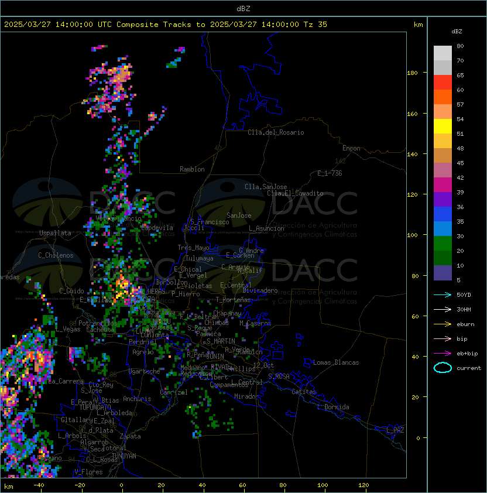Select the red 60-65 dBZ swatch
The width and height of the screenshot is (487, 493).
[x=443, y=83]
